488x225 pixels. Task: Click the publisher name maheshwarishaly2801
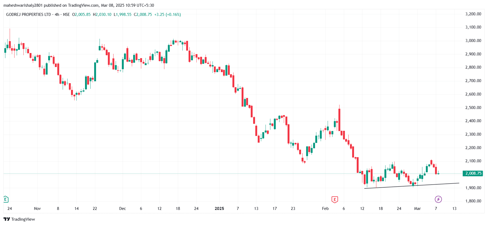(x=23, y=5)
